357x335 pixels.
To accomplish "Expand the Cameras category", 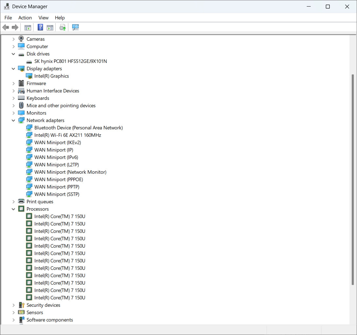I will [13, 39].
